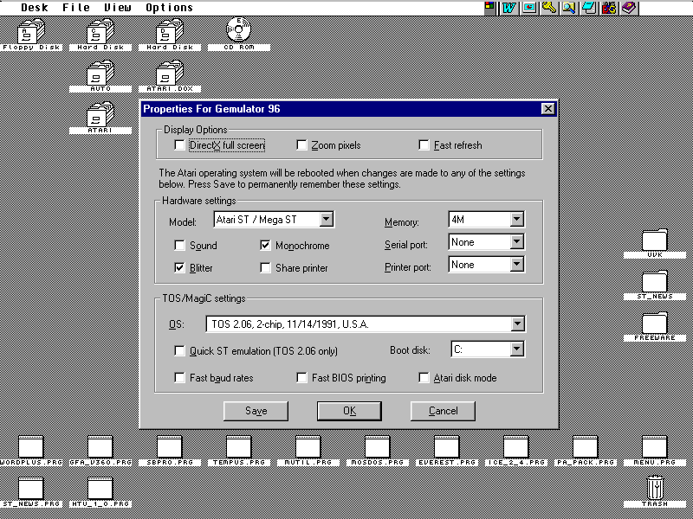Check the Atari disk mode option
693x519 pixels.
pos(424,377)
